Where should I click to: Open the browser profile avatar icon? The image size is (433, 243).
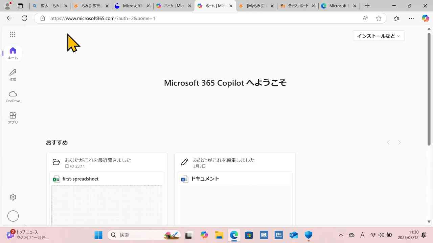point(7,6)
